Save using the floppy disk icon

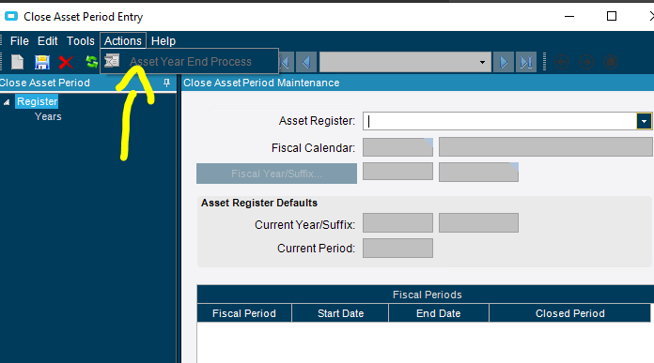click(x=41, y=62)
